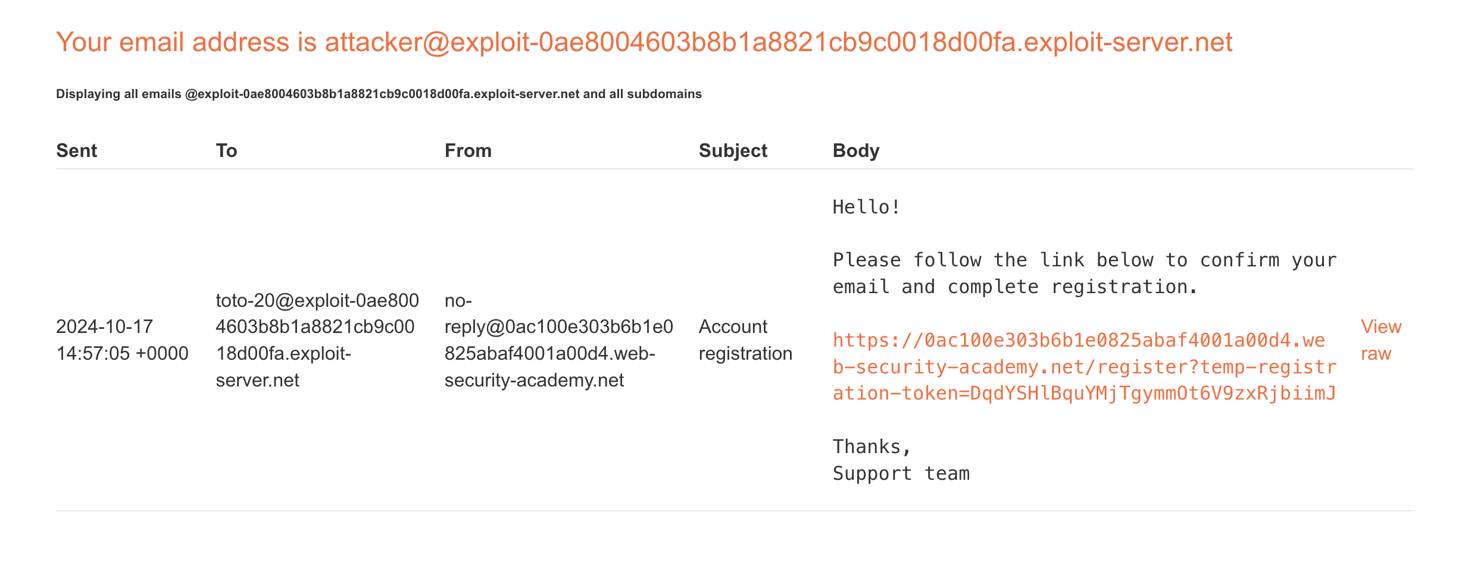This screenshot has height=572, width=1468.
Task: Click the Body column header
Action: coord(855,150)
